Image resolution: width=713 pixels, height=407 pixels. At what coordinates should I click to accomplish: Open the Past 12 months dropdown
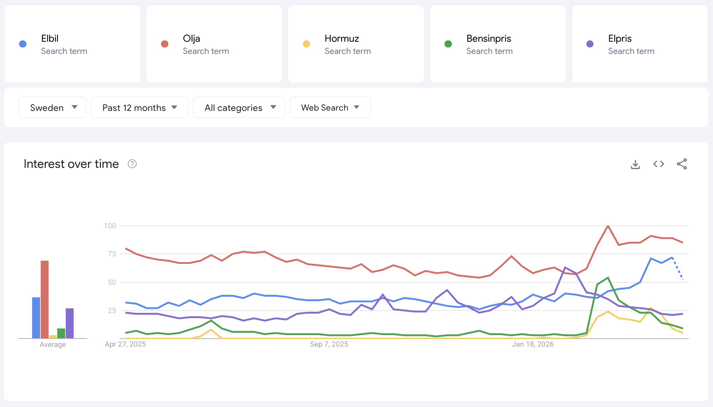(x=140, y=108)
